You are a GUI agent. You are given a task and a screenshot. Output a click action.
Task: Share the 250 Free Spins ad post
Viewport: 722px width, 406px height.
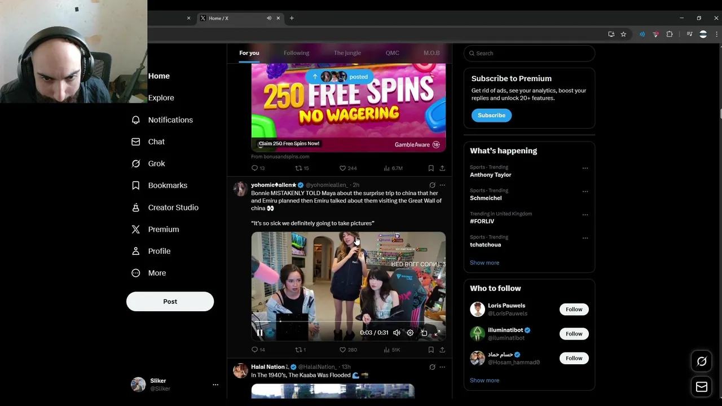click(442, 168)
